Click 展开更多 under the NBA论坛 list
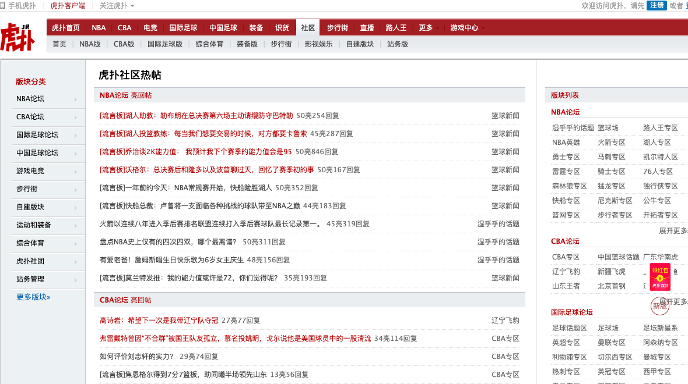The image size is (688, 384). (673, 231)
